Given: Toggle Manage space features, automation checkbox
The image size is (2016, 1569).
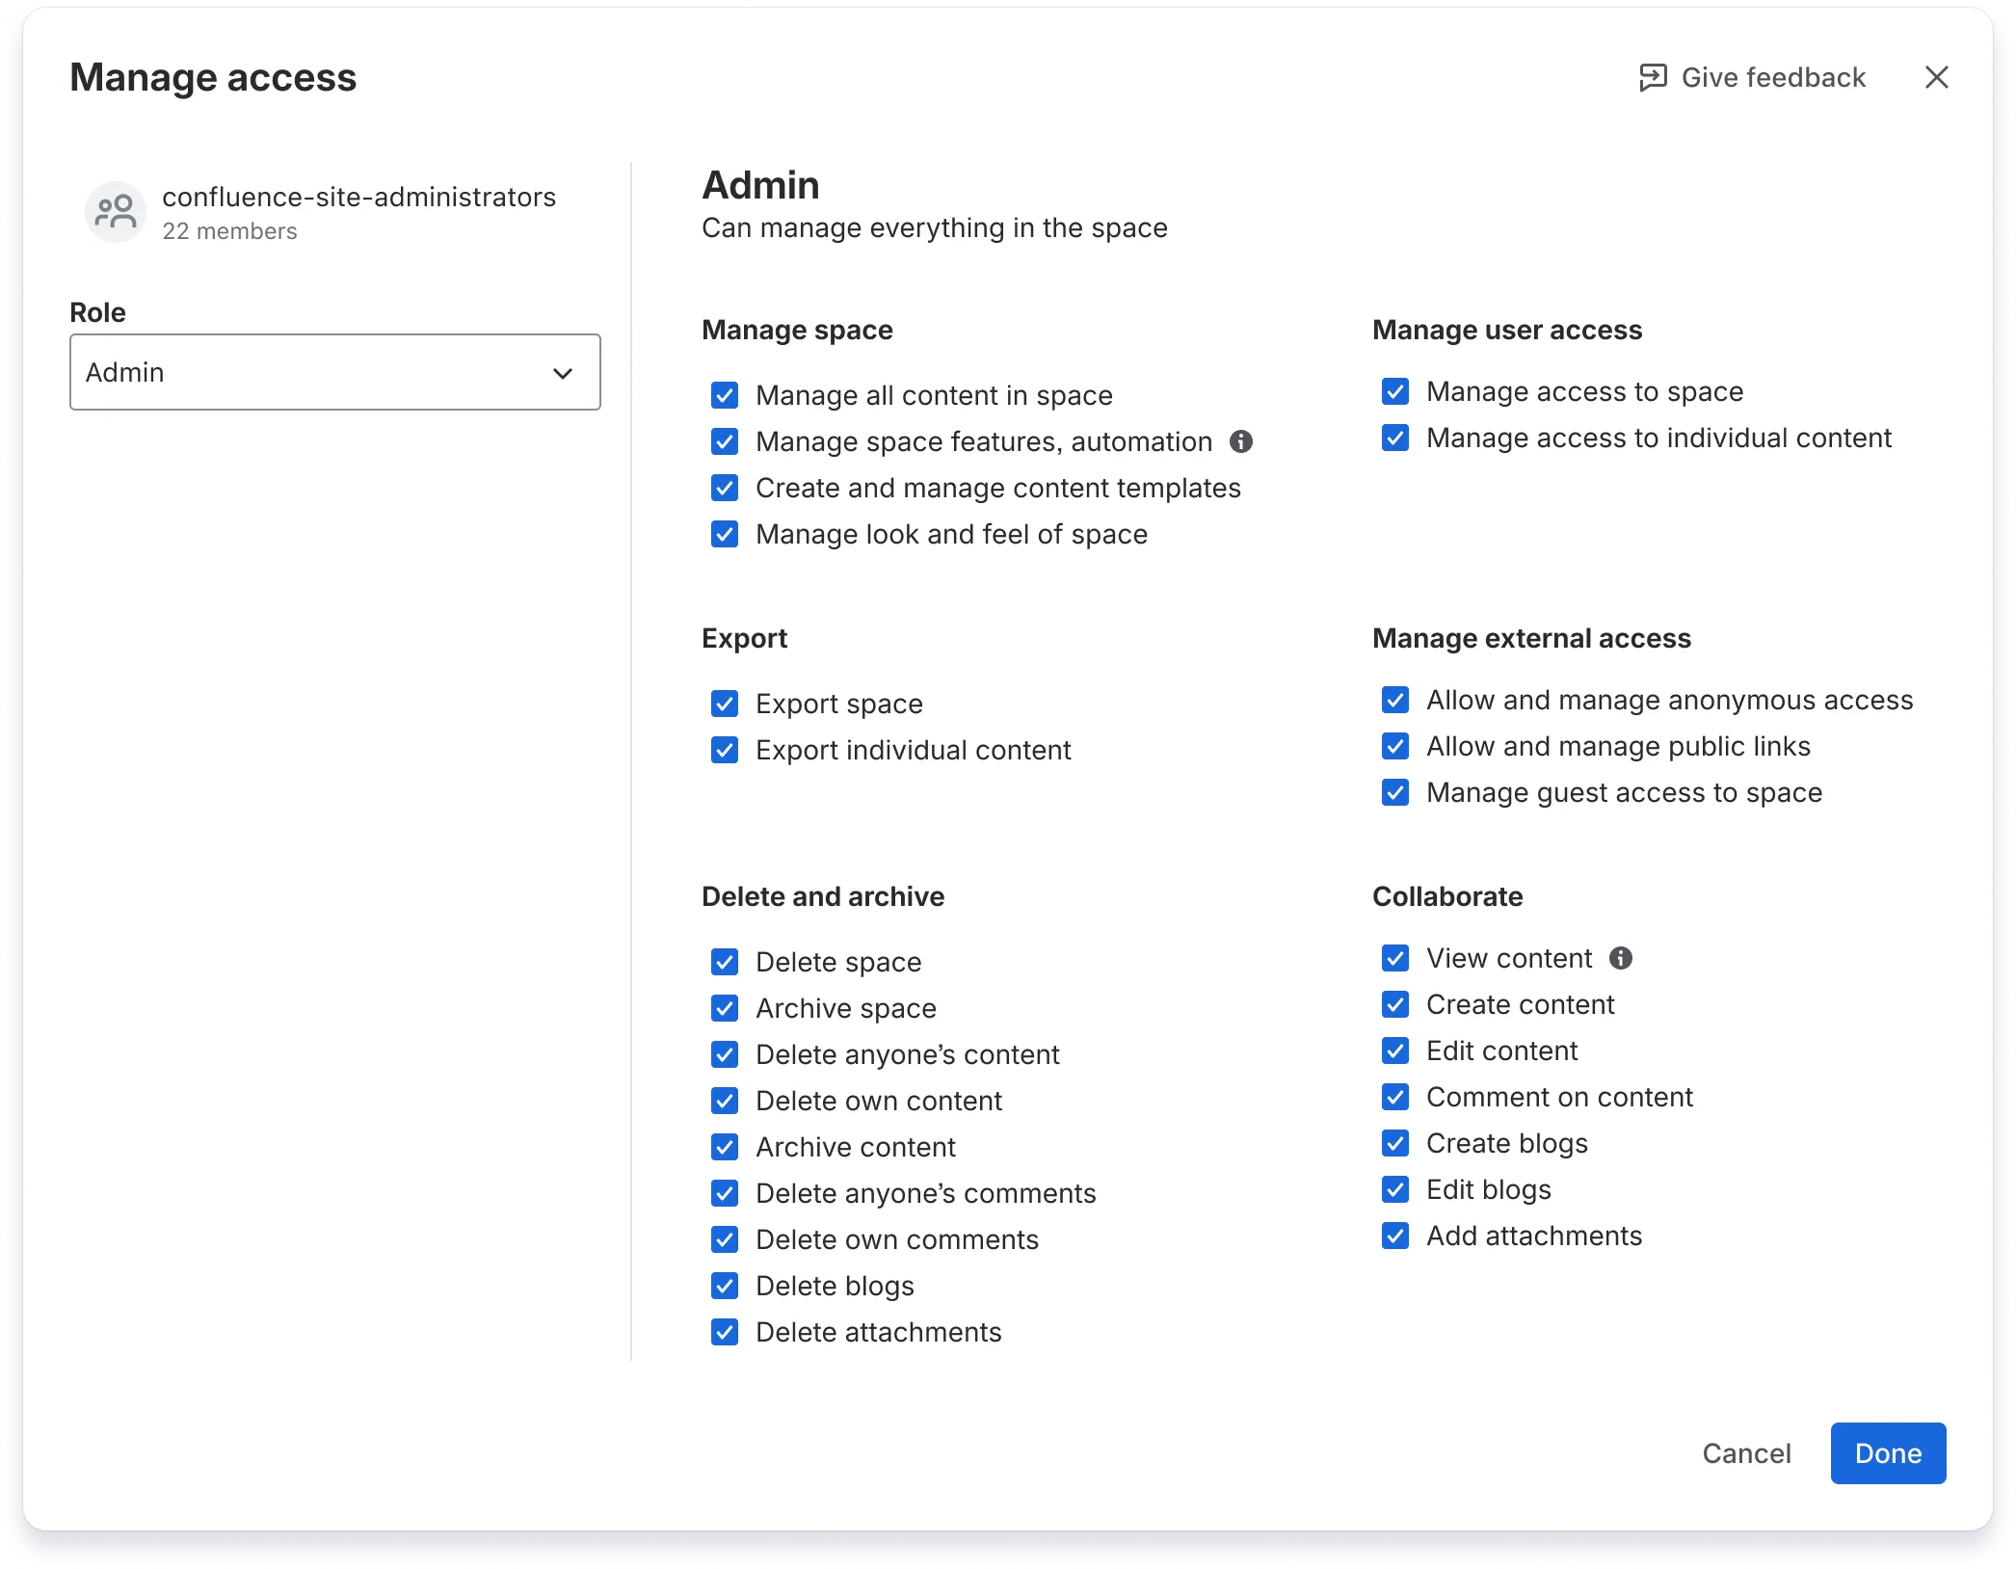Looking at the screenshot, I should [725, 441].
